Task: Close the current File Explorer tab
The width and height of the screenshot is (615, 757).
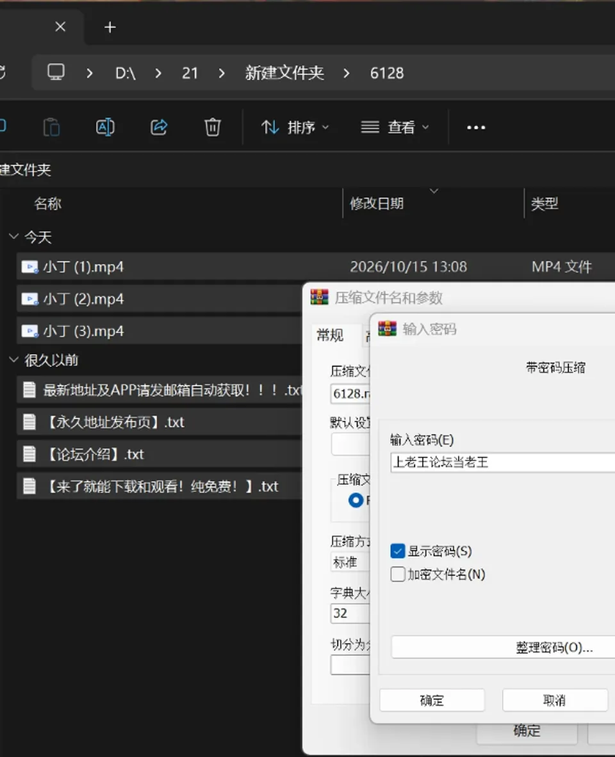Action: (60, 26)
